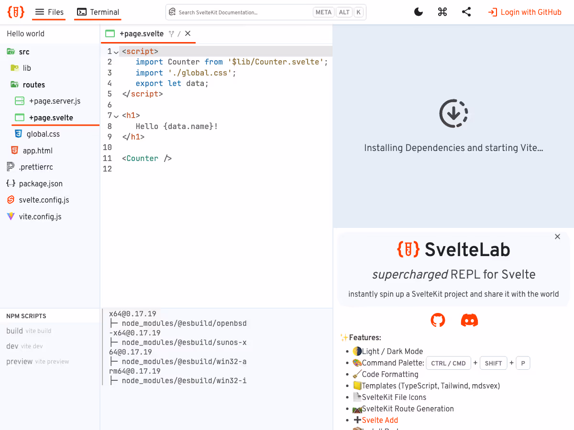Click line 8 Hello {data.name}! in editor
Screen dimensions: 574x430
point(177,126)
